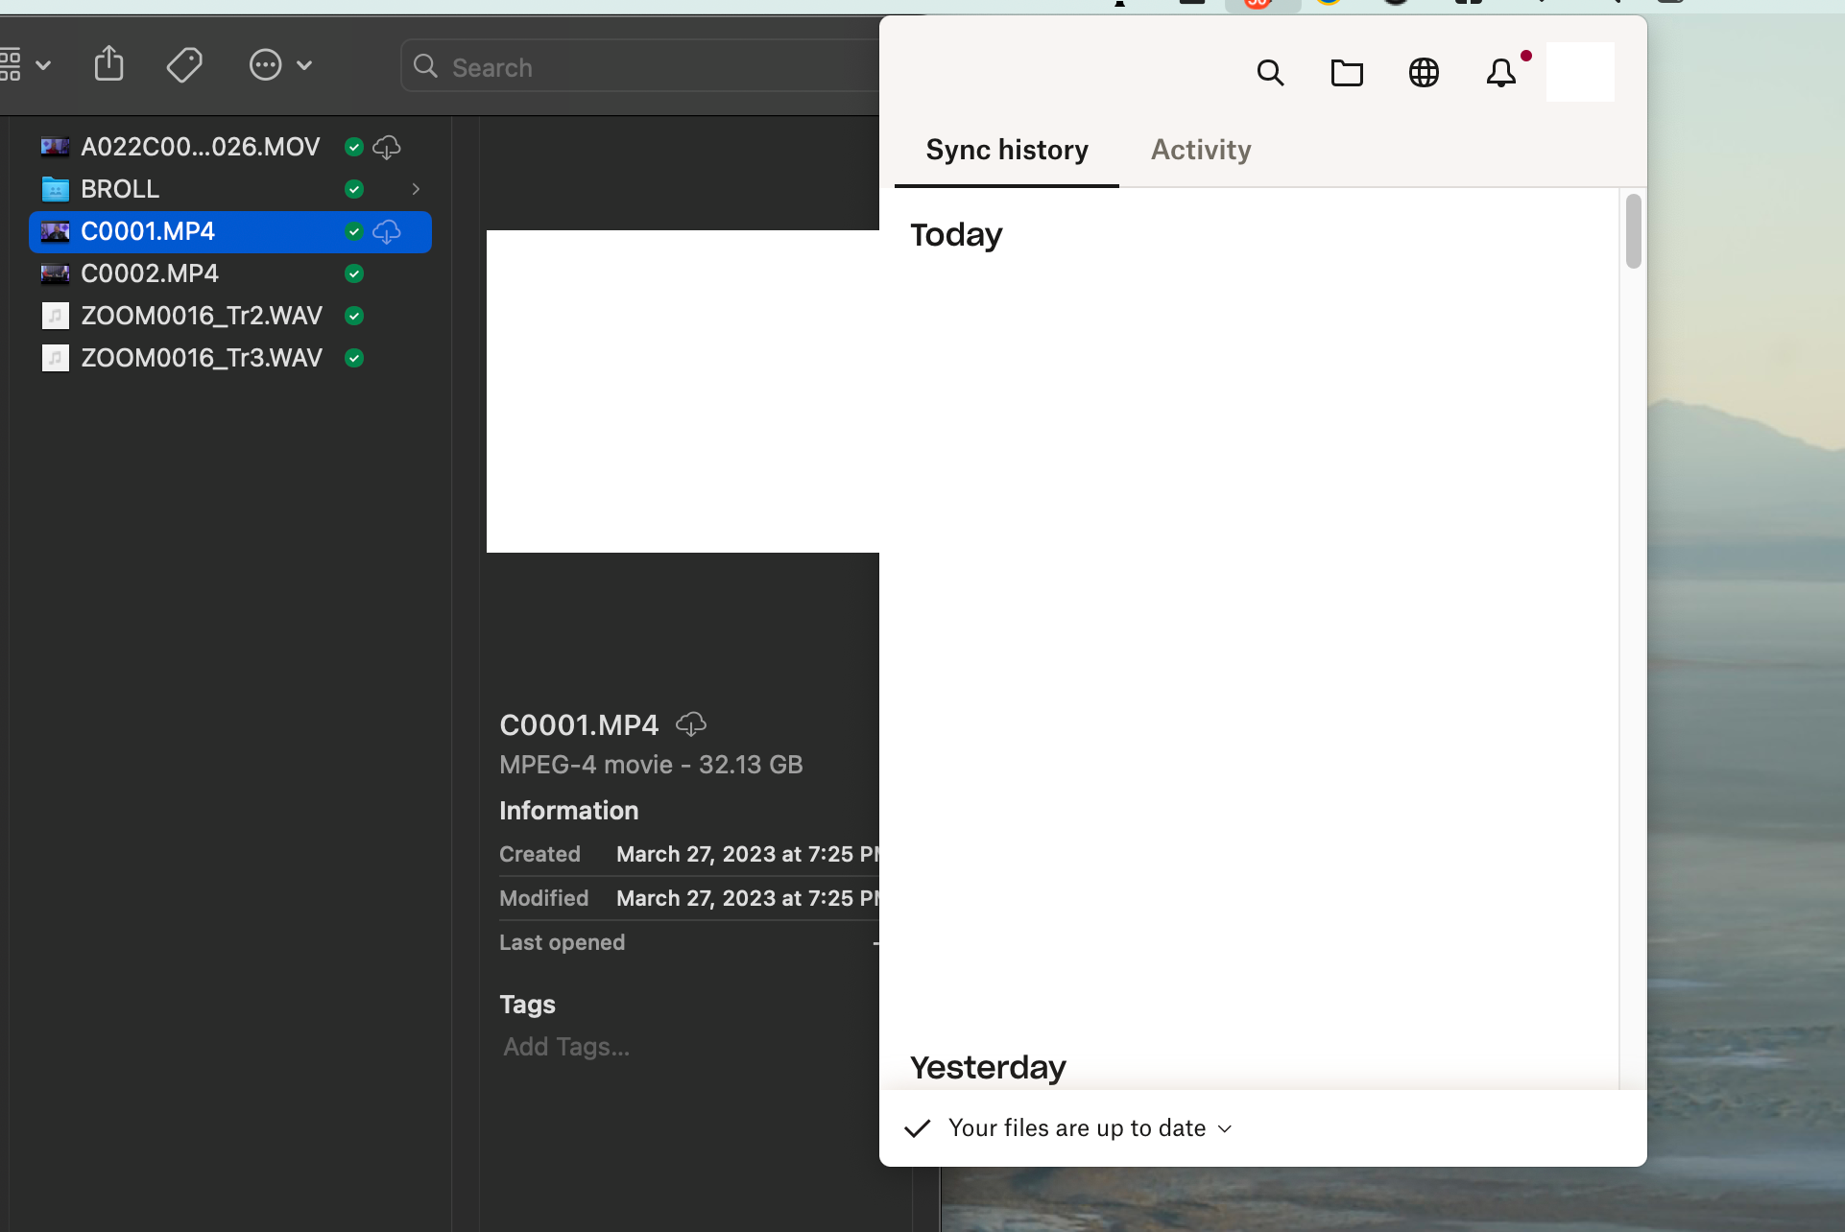Select the Sync history tab
The width and height of the screenshot is (1845, 1232).
coord(1006,150)
